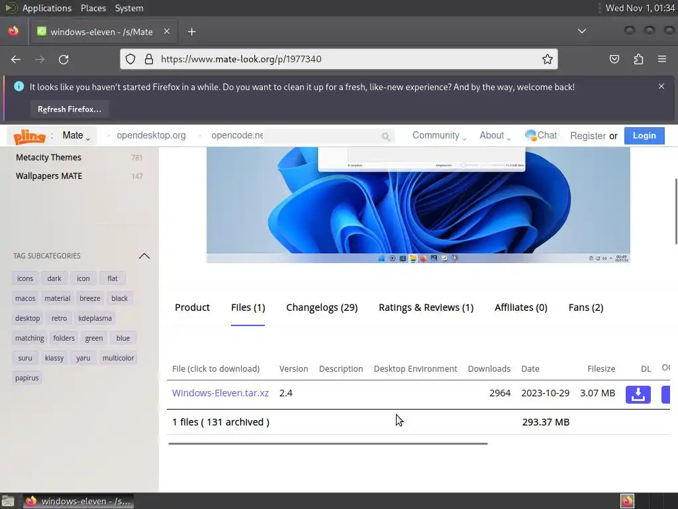Open a new browser tab
This screenshot has height=509, width=678.
tap(191, 32)
